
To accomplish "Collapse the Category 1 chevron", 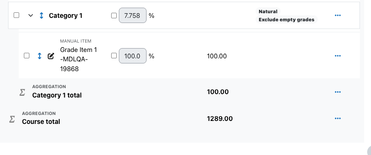I will click(x=31, y=16).
